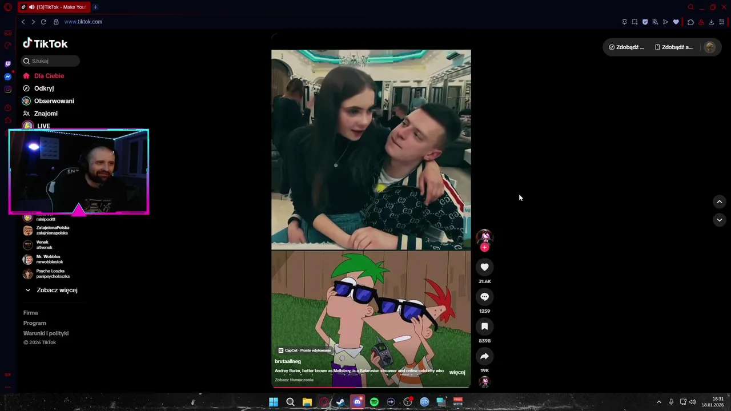The width and height of the screenshot is (731, 411).
Task: Follow the creator with red plus
Action: point(484,248)
